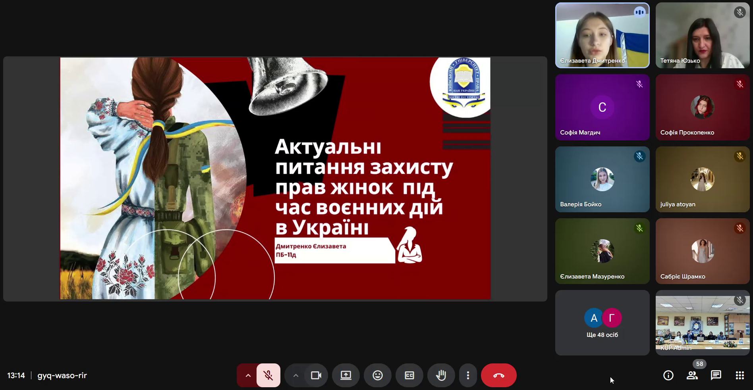The image size is (753, 390).
Task: Open more options three-dot menu
Action: 468,375
